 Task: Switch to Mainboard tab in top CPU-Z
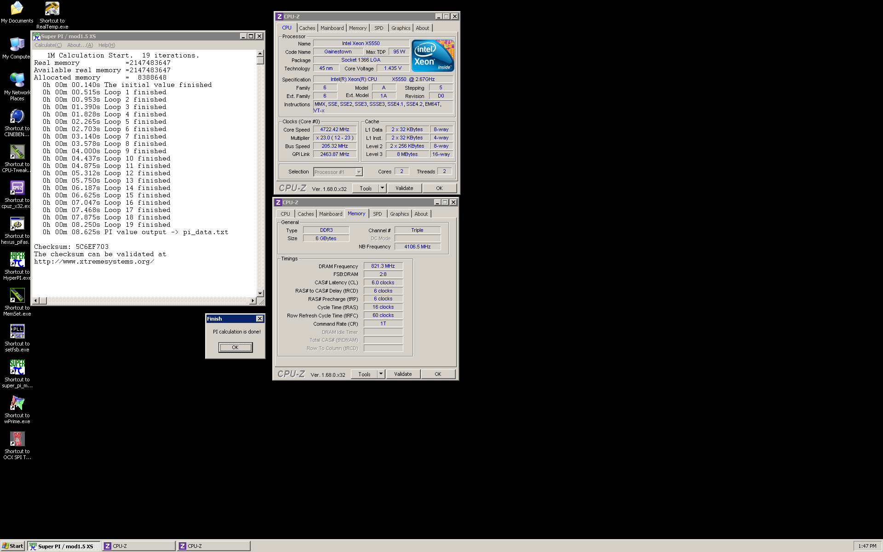tap(332, 28)
